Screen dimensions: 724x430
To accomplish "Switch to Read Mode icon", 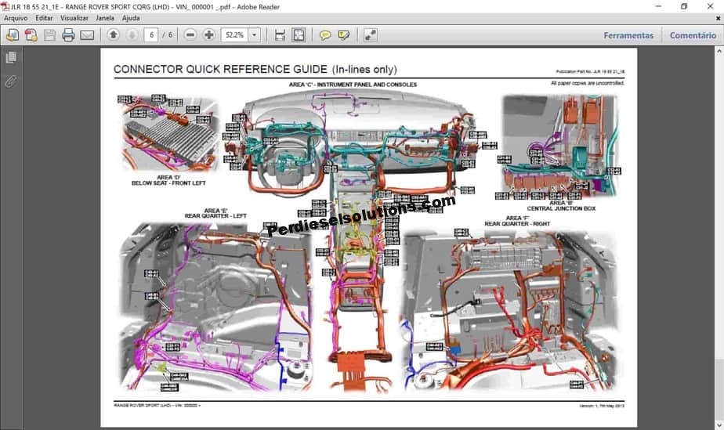I will pyautogui.click(x=370, y=35).
